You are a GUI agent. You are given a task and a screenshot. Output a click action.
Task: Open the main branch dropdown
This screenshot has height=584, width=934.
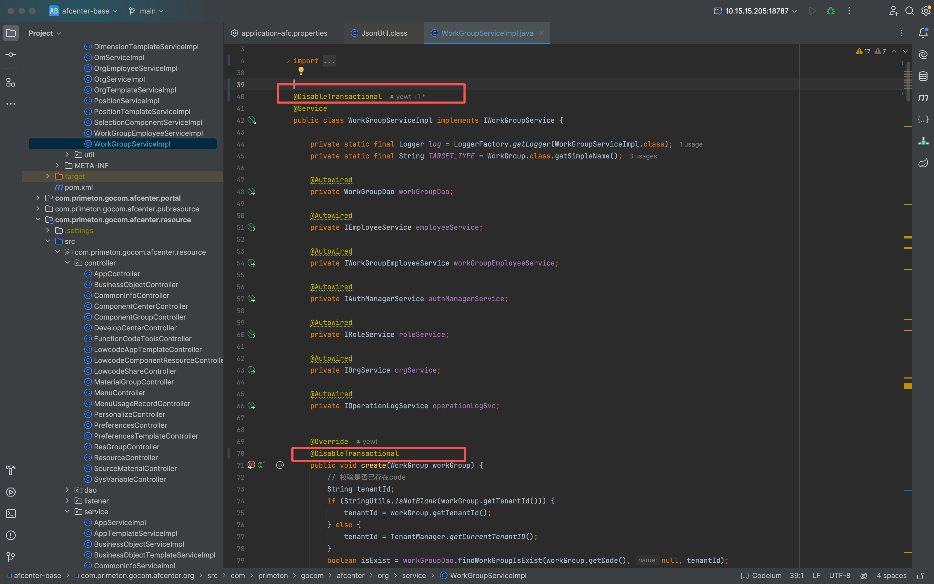(x=146, y=11)
